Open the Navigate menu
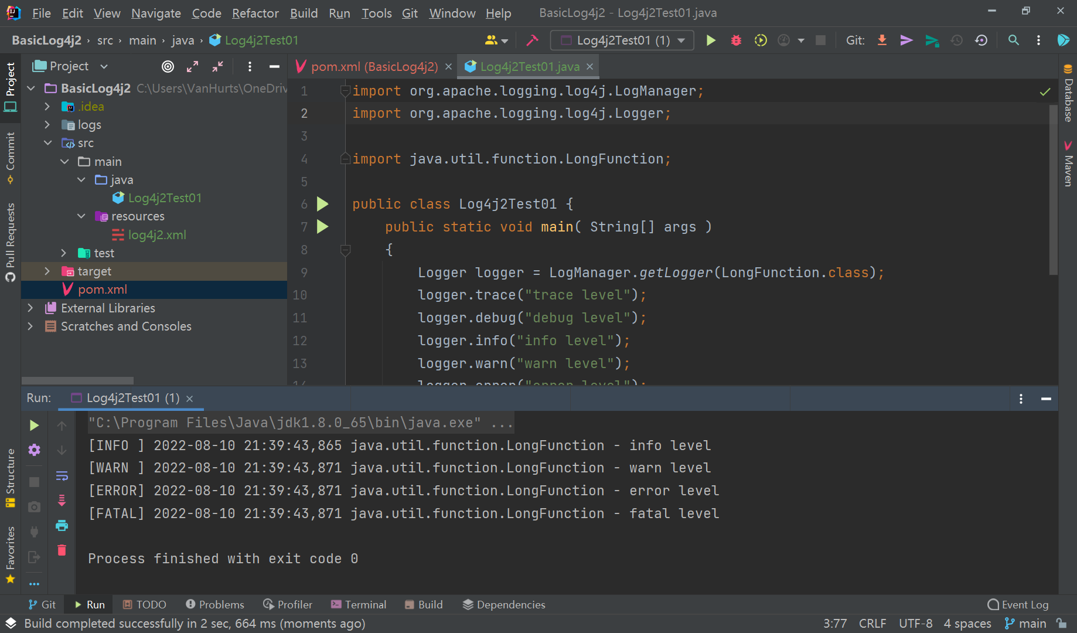 coord(156,13)
